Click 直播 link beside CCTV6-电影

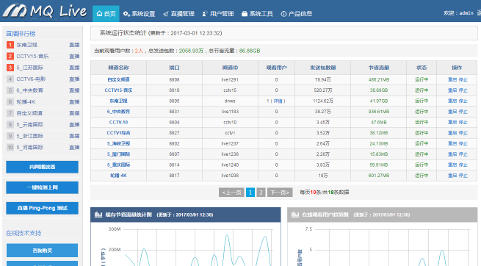click(x=74, y=79)
